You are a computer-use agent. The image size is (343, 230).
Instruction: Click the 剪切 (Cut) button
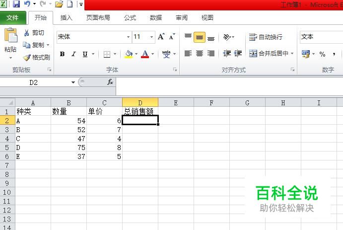pyautogui.click(x=34, y=33)
